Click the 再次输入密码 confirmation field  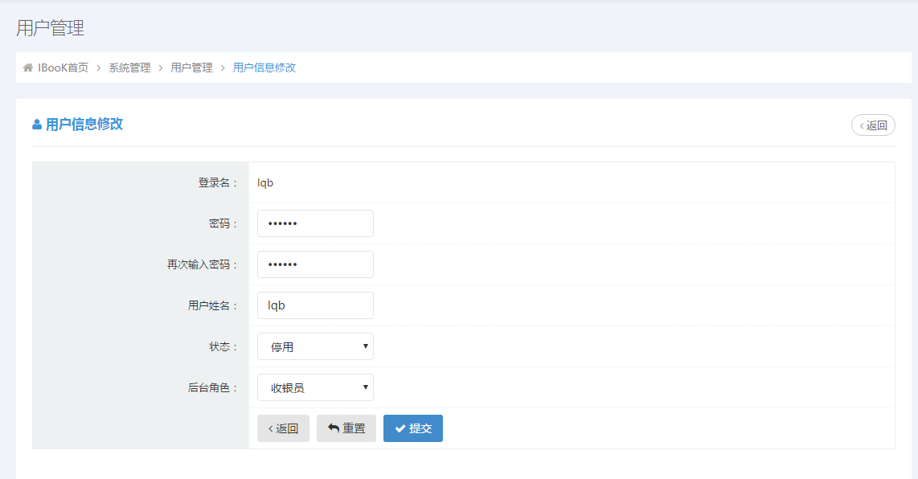315,264
